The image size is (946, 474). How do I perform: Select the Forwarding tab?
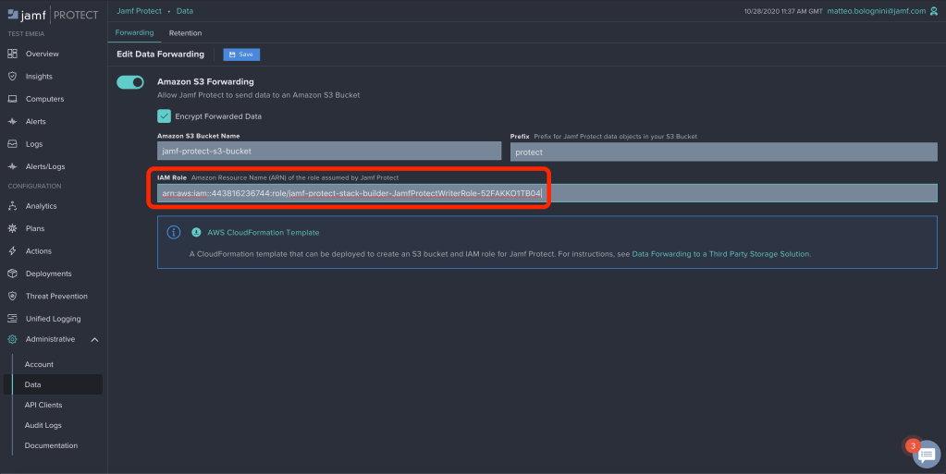134,33
